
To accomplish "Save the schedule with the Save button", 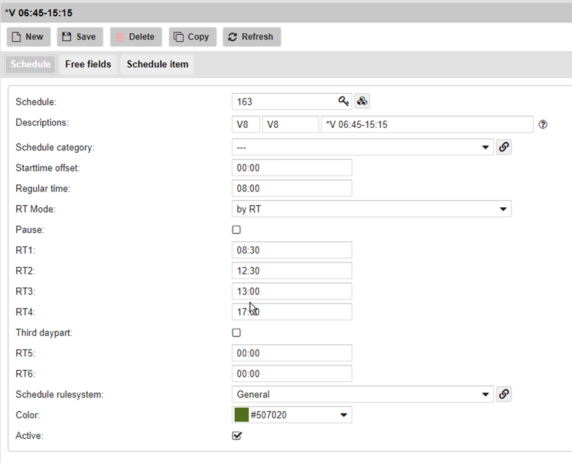I will tap(80, 37).
